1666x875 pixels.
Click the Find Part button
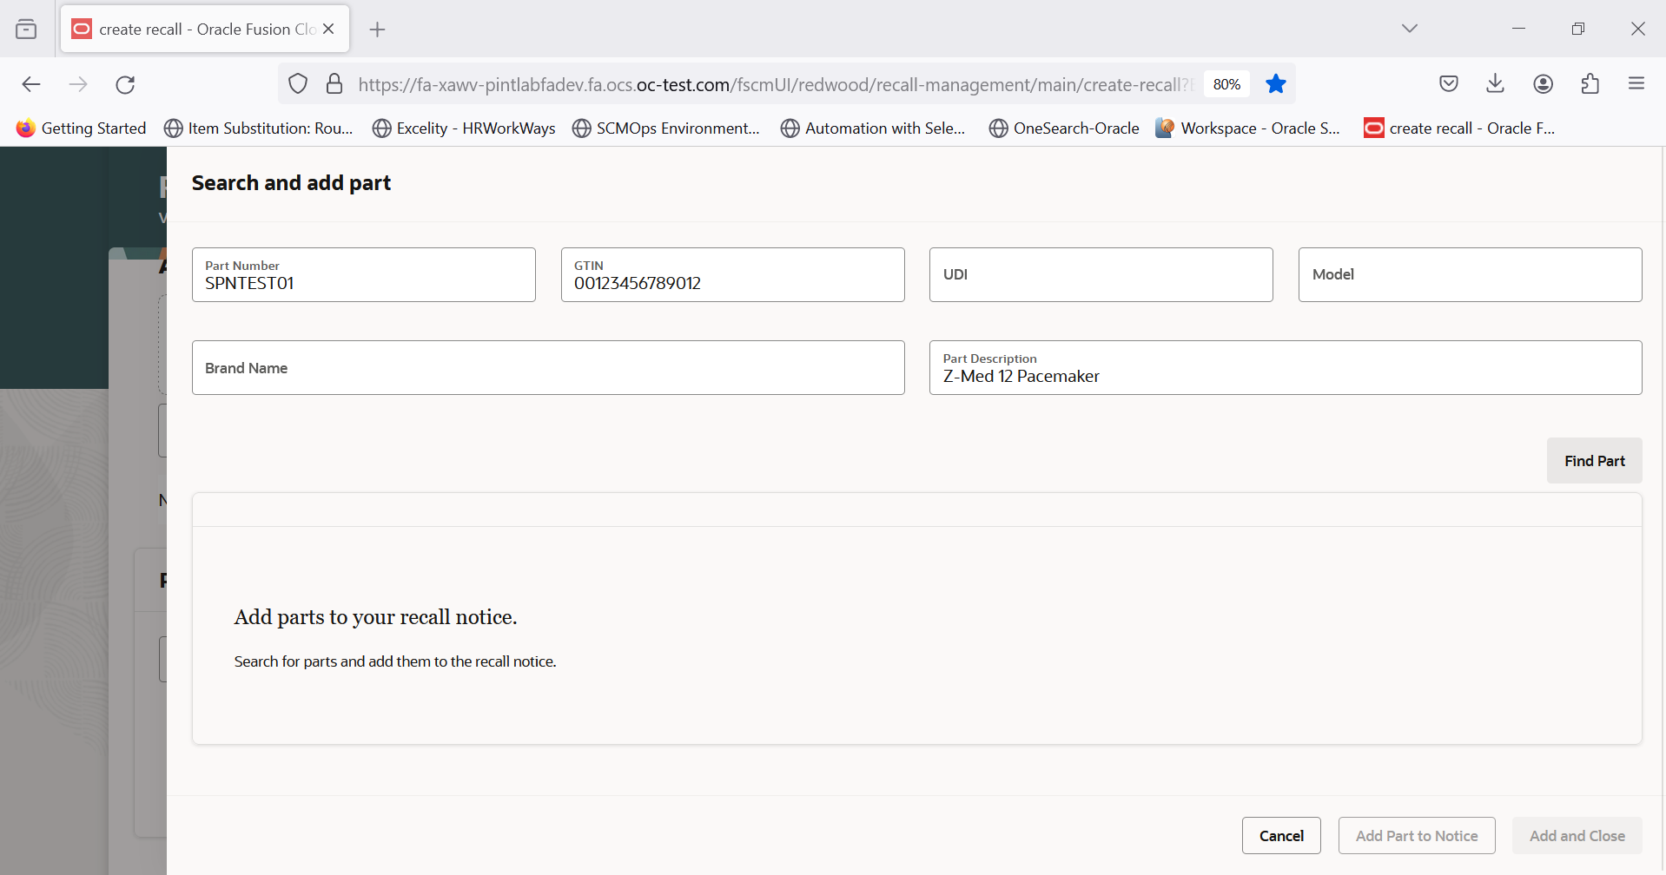click(x=1594, y=461)
